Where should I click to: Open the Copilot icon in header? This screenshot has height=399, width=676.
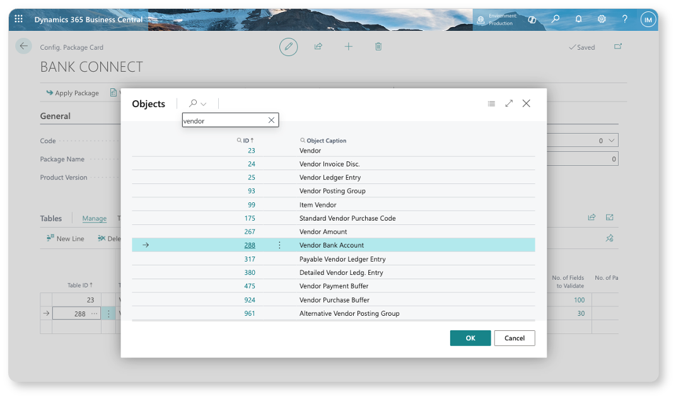point(532,20)
